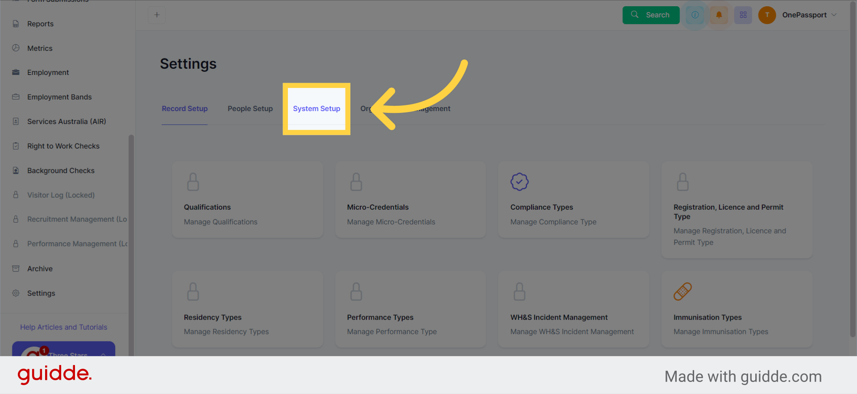Screen dimensions: 857x394
Task: Switch to the People Setup tab
Action: pyautogui.click(x=250, y=108)
